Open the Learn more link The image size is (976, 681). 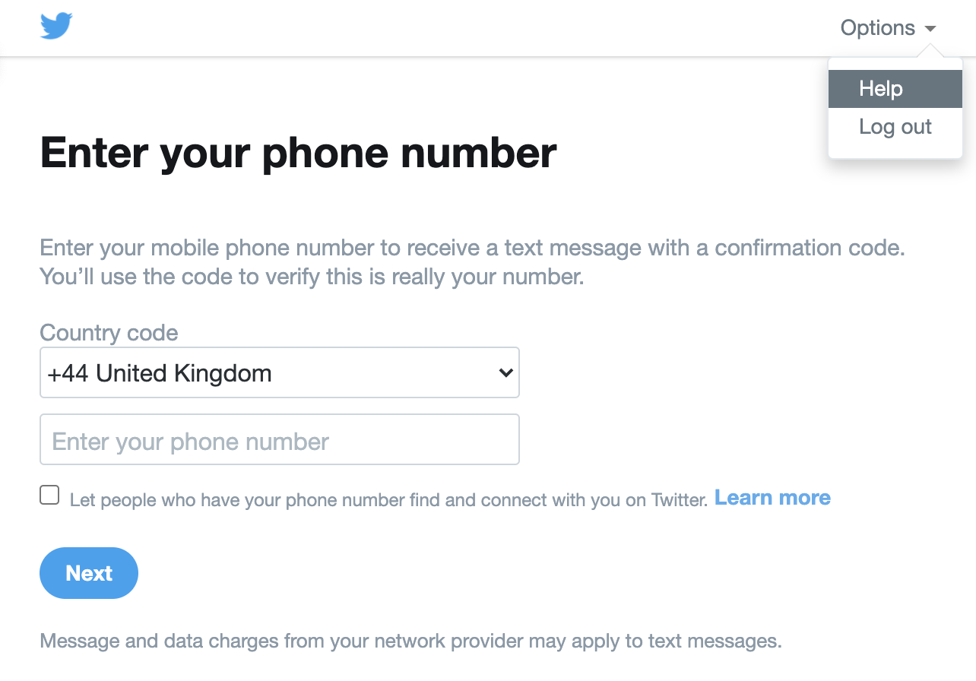(772, 498)
